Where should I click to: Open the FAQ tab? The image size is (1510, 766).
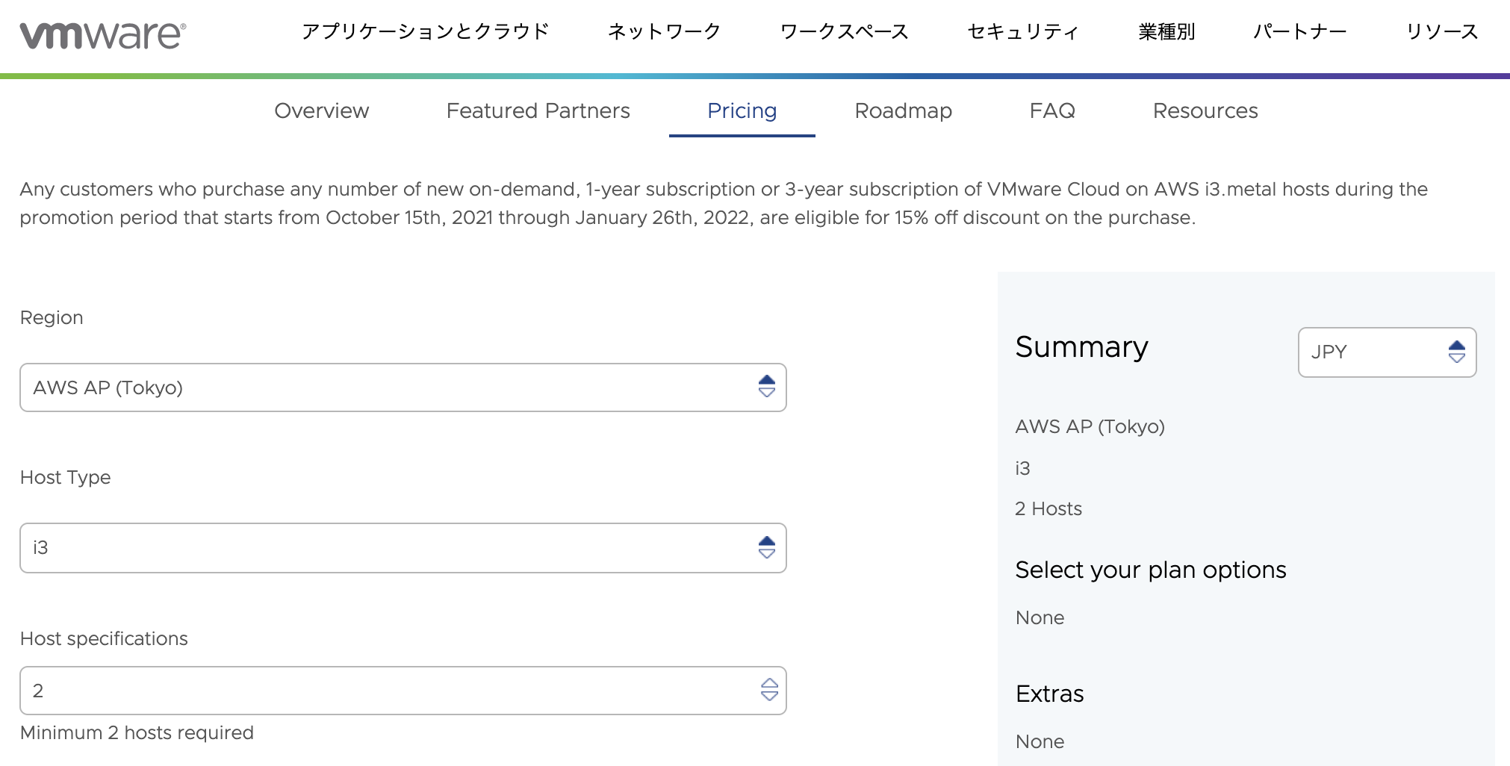pos(1052,111)
